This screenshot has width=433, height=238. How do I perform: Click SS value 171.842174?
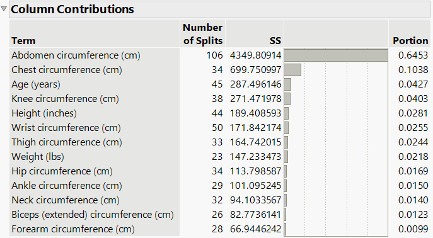coord(255,128)
